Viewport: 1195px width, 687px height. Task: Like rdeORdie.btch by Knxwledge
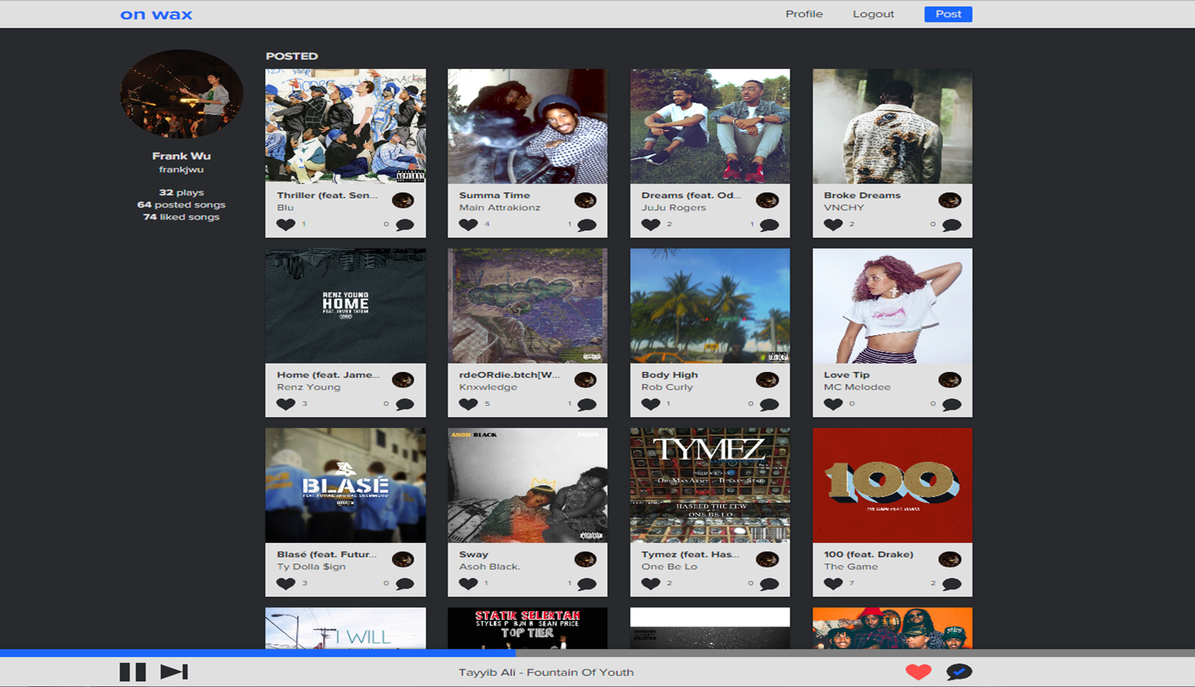468,404
